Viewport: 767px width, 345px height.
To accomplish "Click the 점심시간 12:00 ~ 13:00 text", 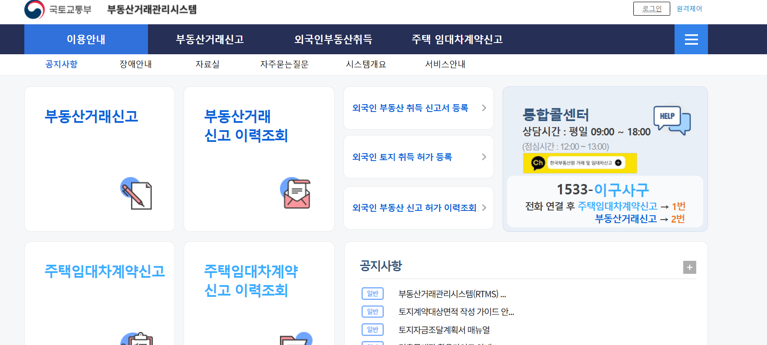I will tap(566, 147).
